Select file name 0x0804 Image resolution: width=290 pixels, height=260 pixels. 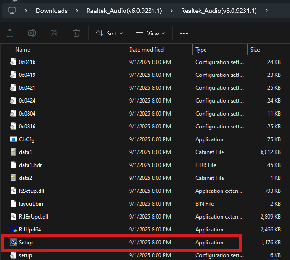click(x=27, y=113)
